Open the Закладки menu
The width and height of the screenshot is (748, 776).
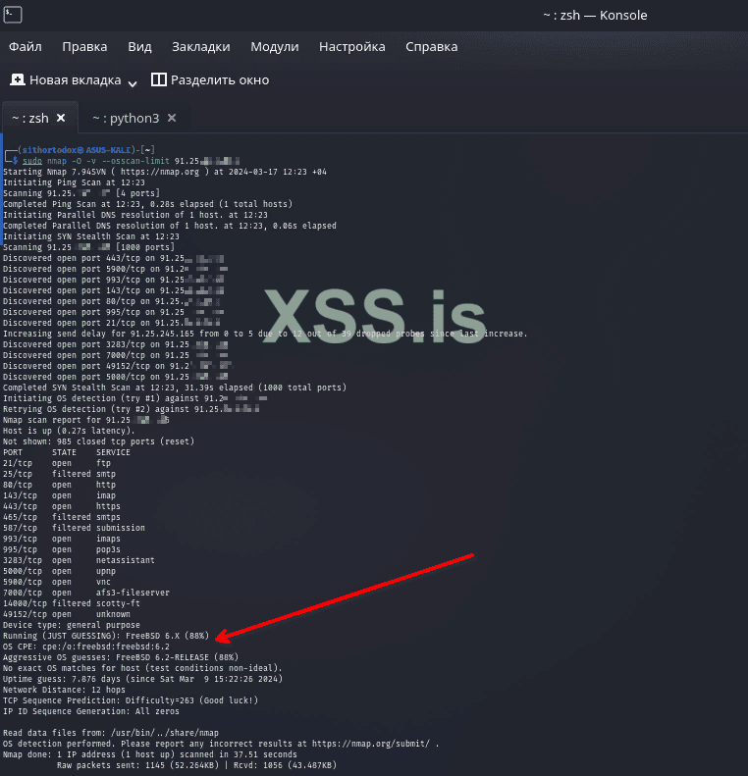click(x=201, y=46)
